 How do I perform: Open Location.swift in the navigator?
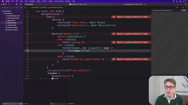11,25
